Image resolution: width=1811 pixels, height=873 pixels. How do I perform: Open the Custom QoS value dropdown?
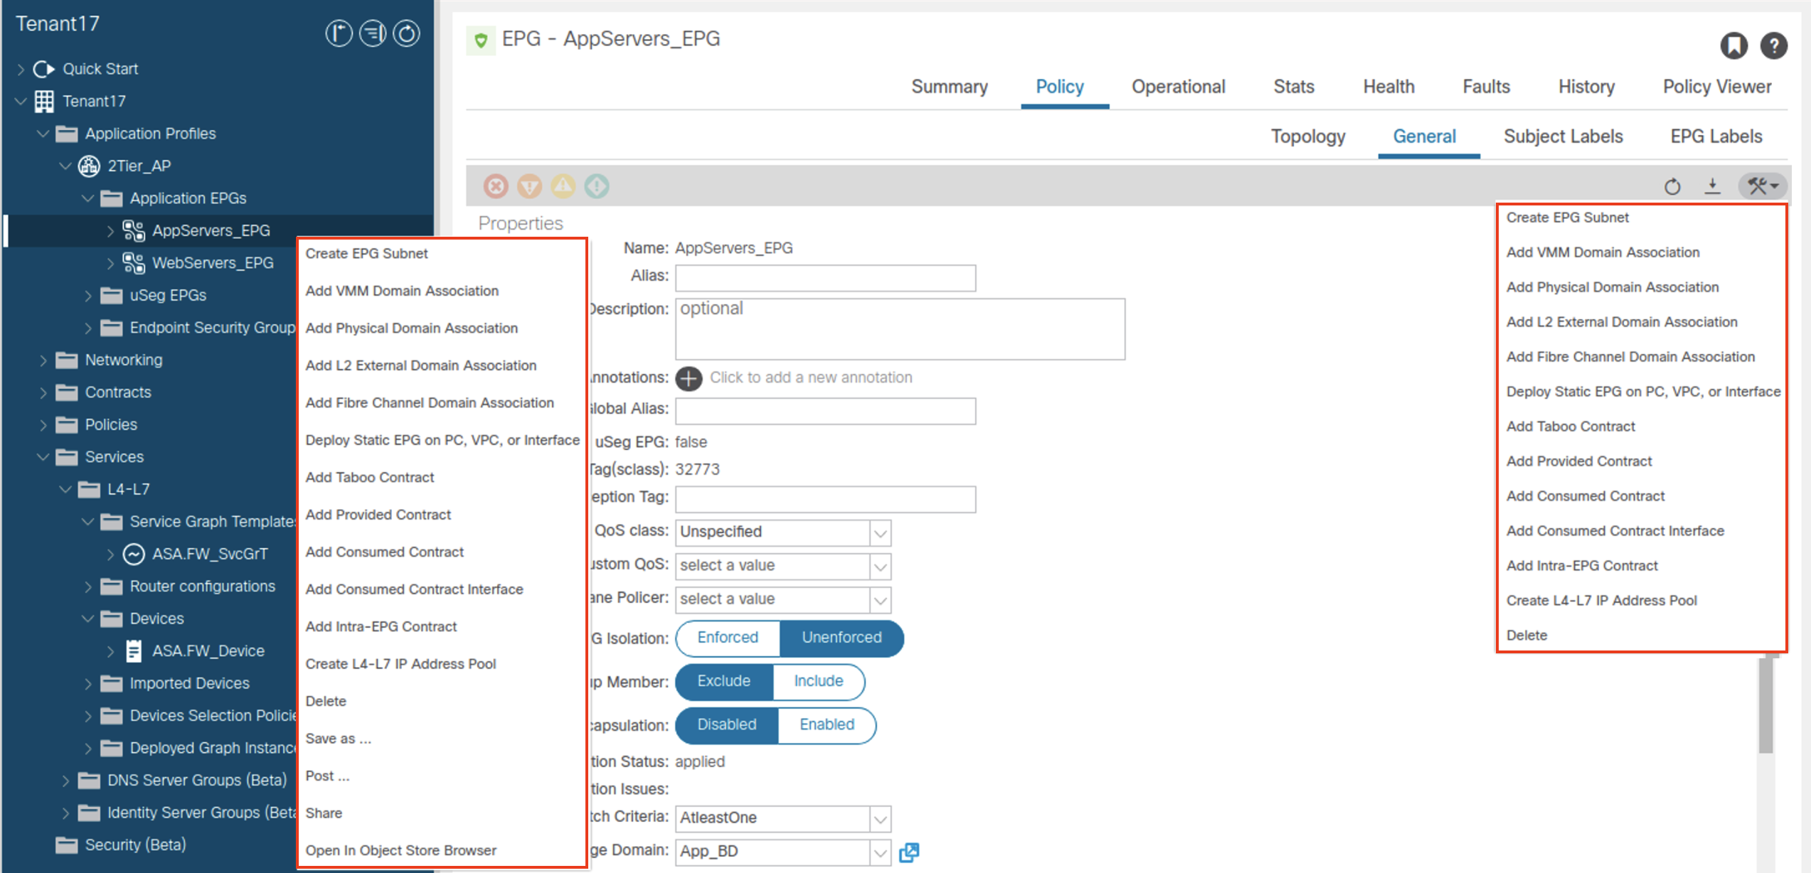coord(880,566)
